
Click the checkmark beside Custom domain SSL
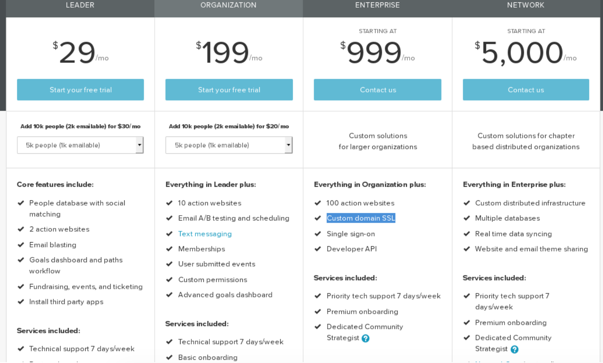[318, 218]
